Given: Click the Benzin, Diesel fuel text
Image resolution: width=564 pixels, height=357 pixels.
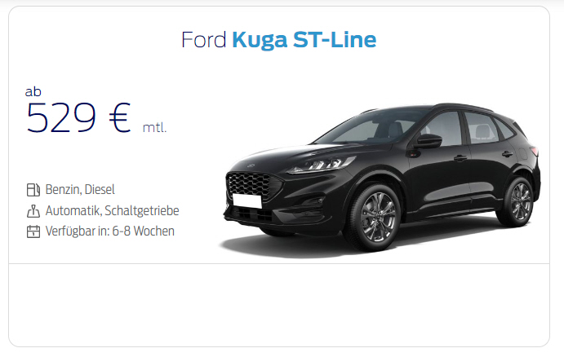Looking at the screenshot, I should click(x=80, y=190).
